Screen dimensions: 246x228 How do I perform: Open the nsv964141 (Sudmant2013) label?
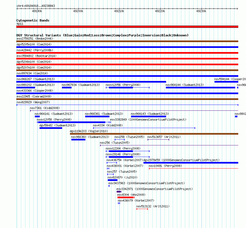[54, 114]
